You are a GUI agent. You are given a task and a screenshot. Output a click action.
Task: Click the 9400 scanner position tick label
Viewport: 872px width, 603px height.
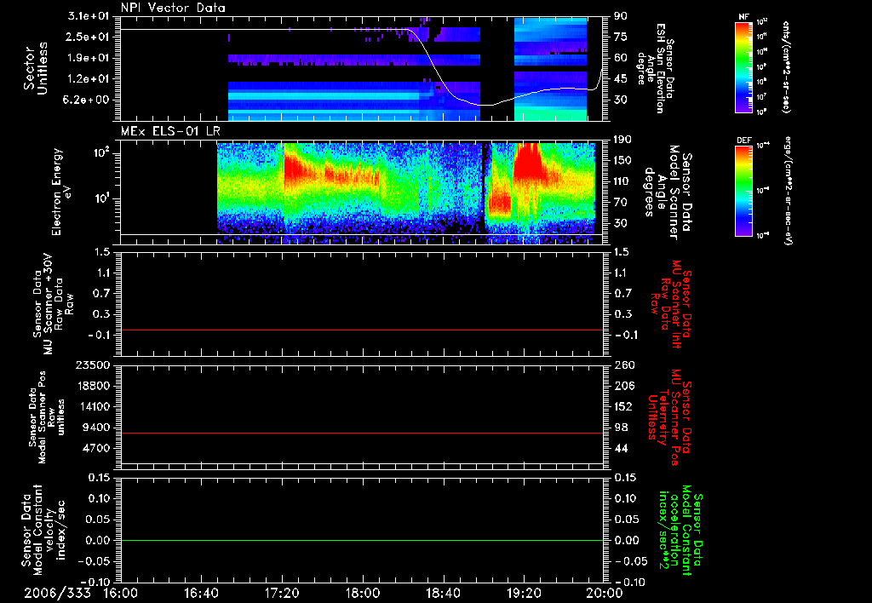[x=97, y=428]
